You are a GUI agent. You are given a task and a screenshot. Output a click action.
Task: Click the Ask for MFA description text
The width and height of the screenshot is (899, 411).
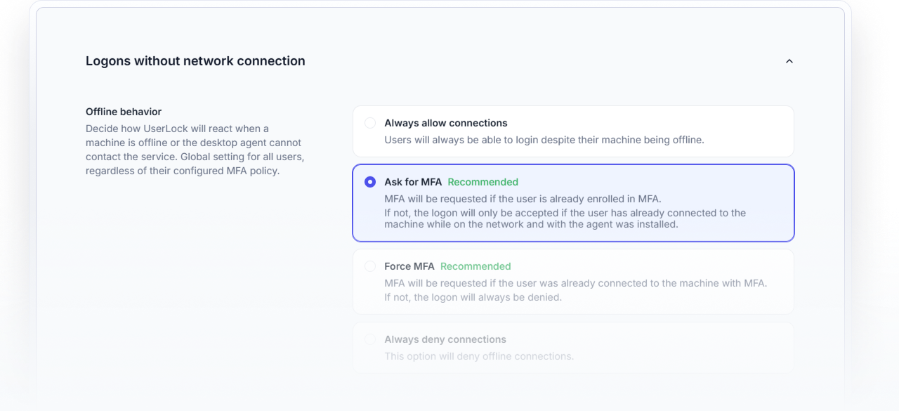point(523,199)
